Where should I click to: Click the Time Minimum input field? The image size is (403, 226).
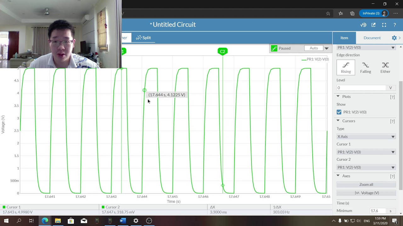click(378, 211)
